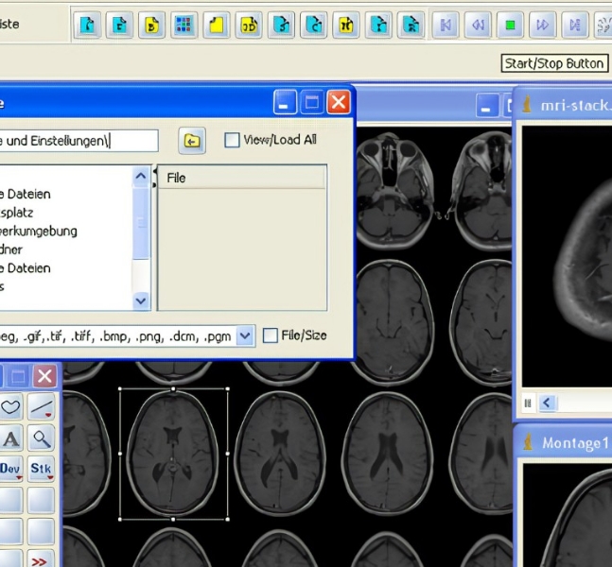The image size is (612, 567).
Task: Enable the View/Load All checkbox
Action: point(232,140)
